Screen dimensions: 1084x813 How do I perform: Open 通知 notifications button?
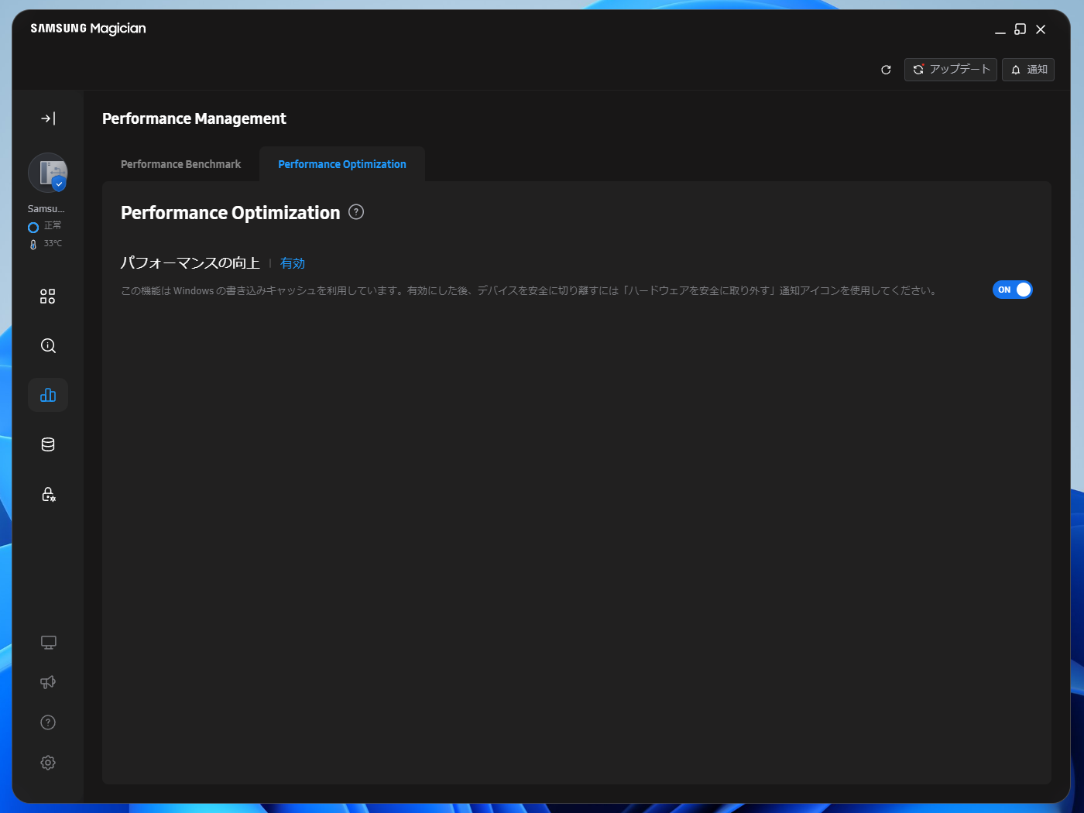(x=1028, y=70)
